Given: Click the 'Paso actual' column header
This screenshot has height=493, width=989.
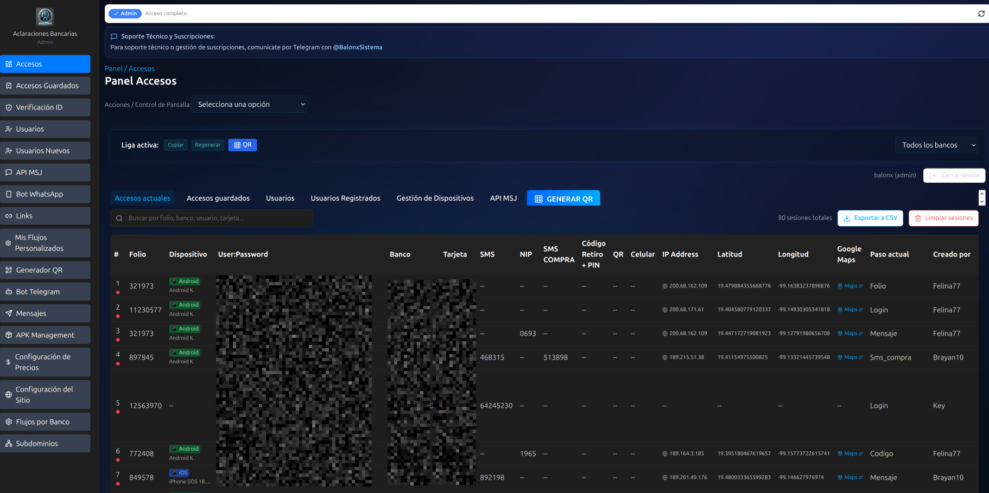Looking at the screenshot, I should [889, 254].
